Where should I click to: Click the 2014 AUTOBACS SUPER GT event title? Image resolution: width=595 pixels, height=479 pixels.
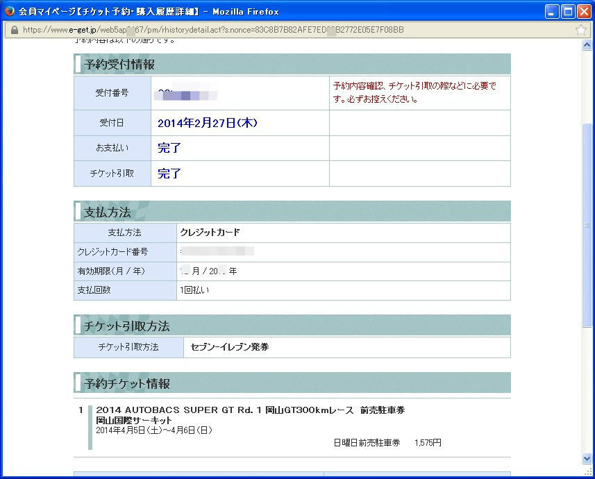[251, 410]
